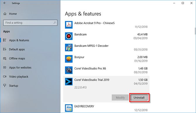Click the 1.48 GB size value
196x113 pixels.
coord(143,68)
